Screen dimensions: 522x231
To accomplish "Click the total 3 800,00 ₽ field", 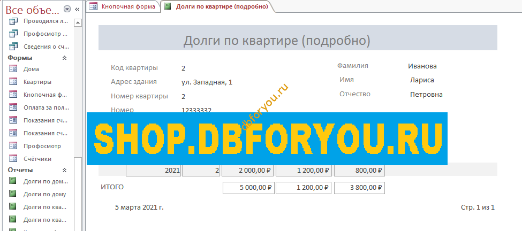I will pos(360,188).
